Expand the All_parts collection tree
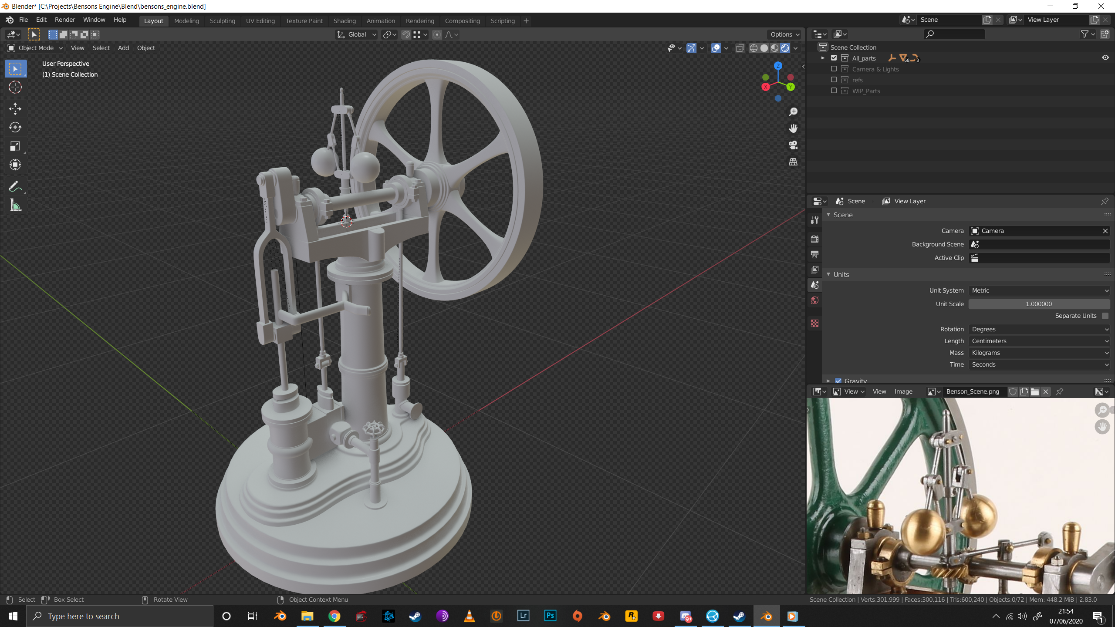The height and width of the screenshot is (627, 1115). click(823, 58)
